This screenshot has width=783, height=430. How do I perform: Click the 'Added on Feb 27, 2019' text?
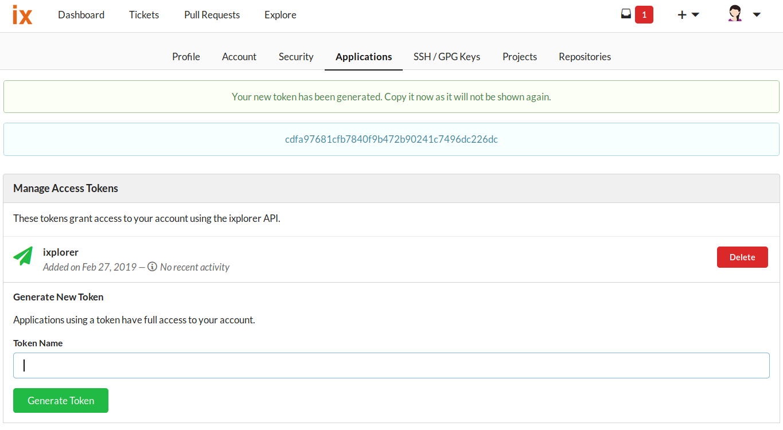click(x=89, y=267)
